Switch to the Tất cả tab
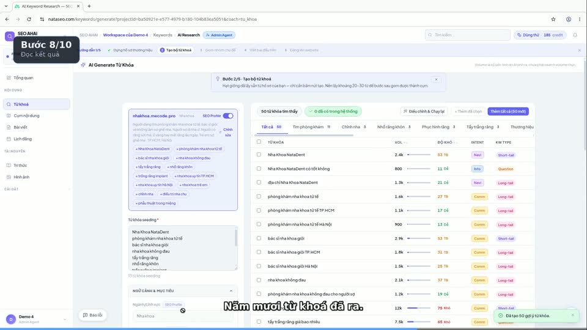 click(x=271, y=127)
